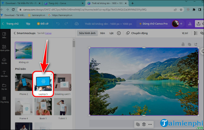Click the mockups panel scrollbar

(74, 44)
